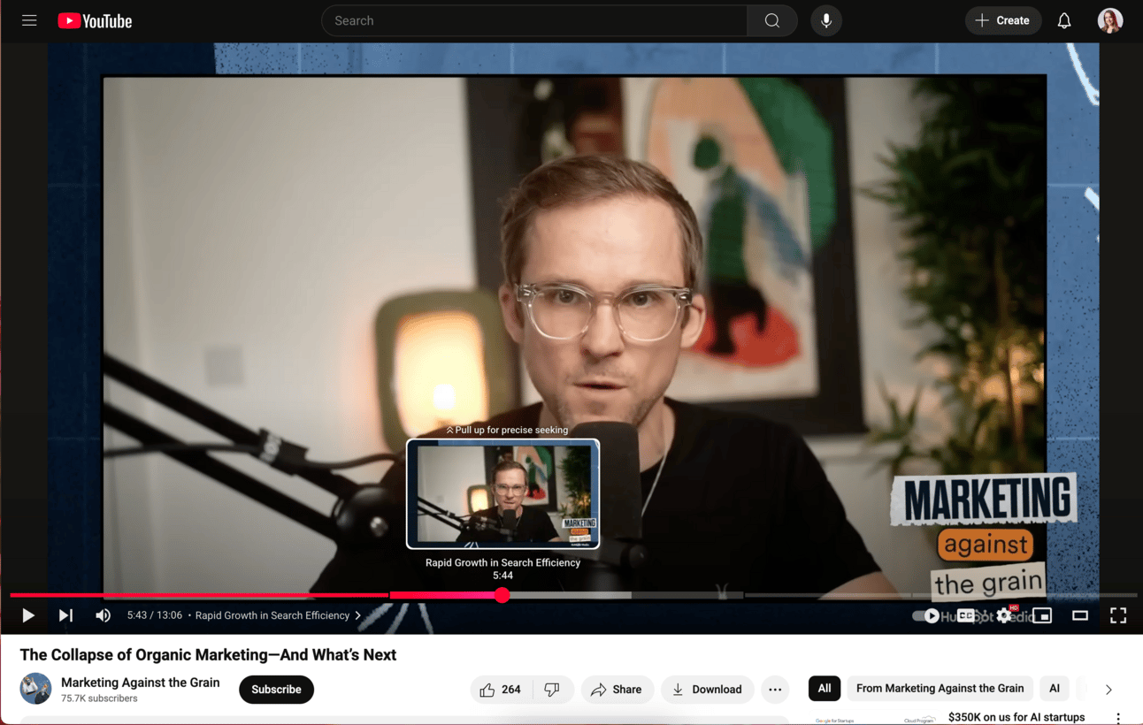Open the notifications bell
This screenshot has width=1143, height=725.
pyautogui.click(x=1064, y=20)
